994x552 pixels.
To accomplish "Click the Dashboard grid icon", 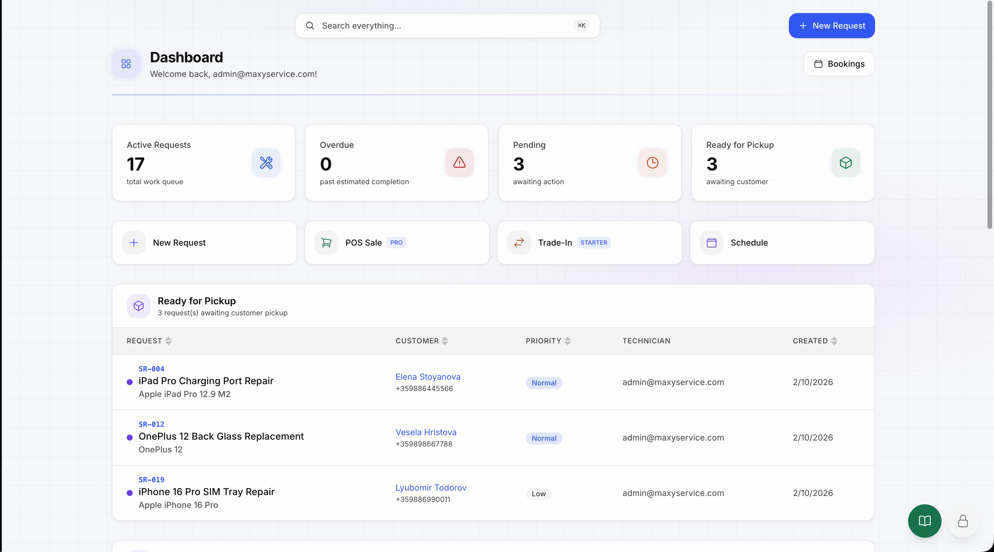I will [x=126, y=64].
